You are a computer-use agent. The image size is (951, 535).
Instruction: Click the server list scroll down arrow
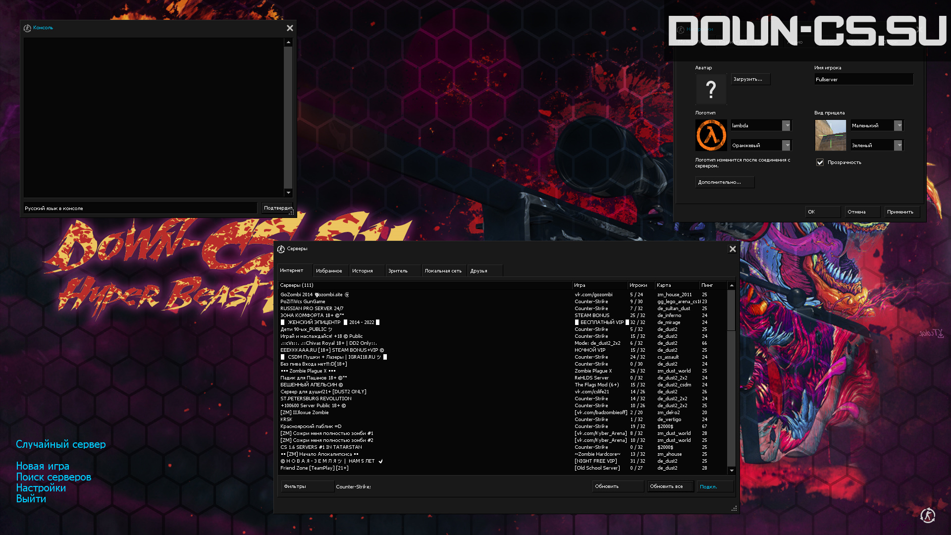pos(731,471)
